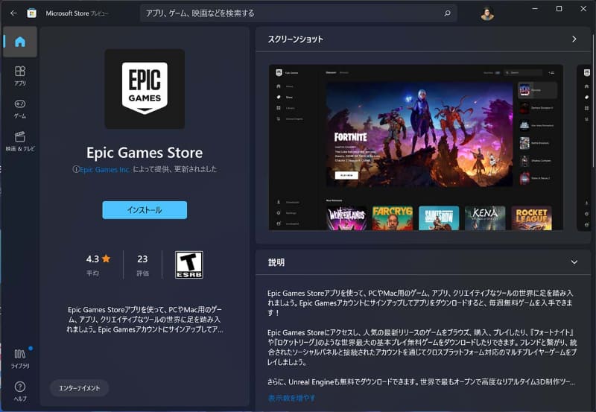Open the Epic Games Inc. publisher link
The width and height of the screenshot is (596, 412).
coord(105,169)
